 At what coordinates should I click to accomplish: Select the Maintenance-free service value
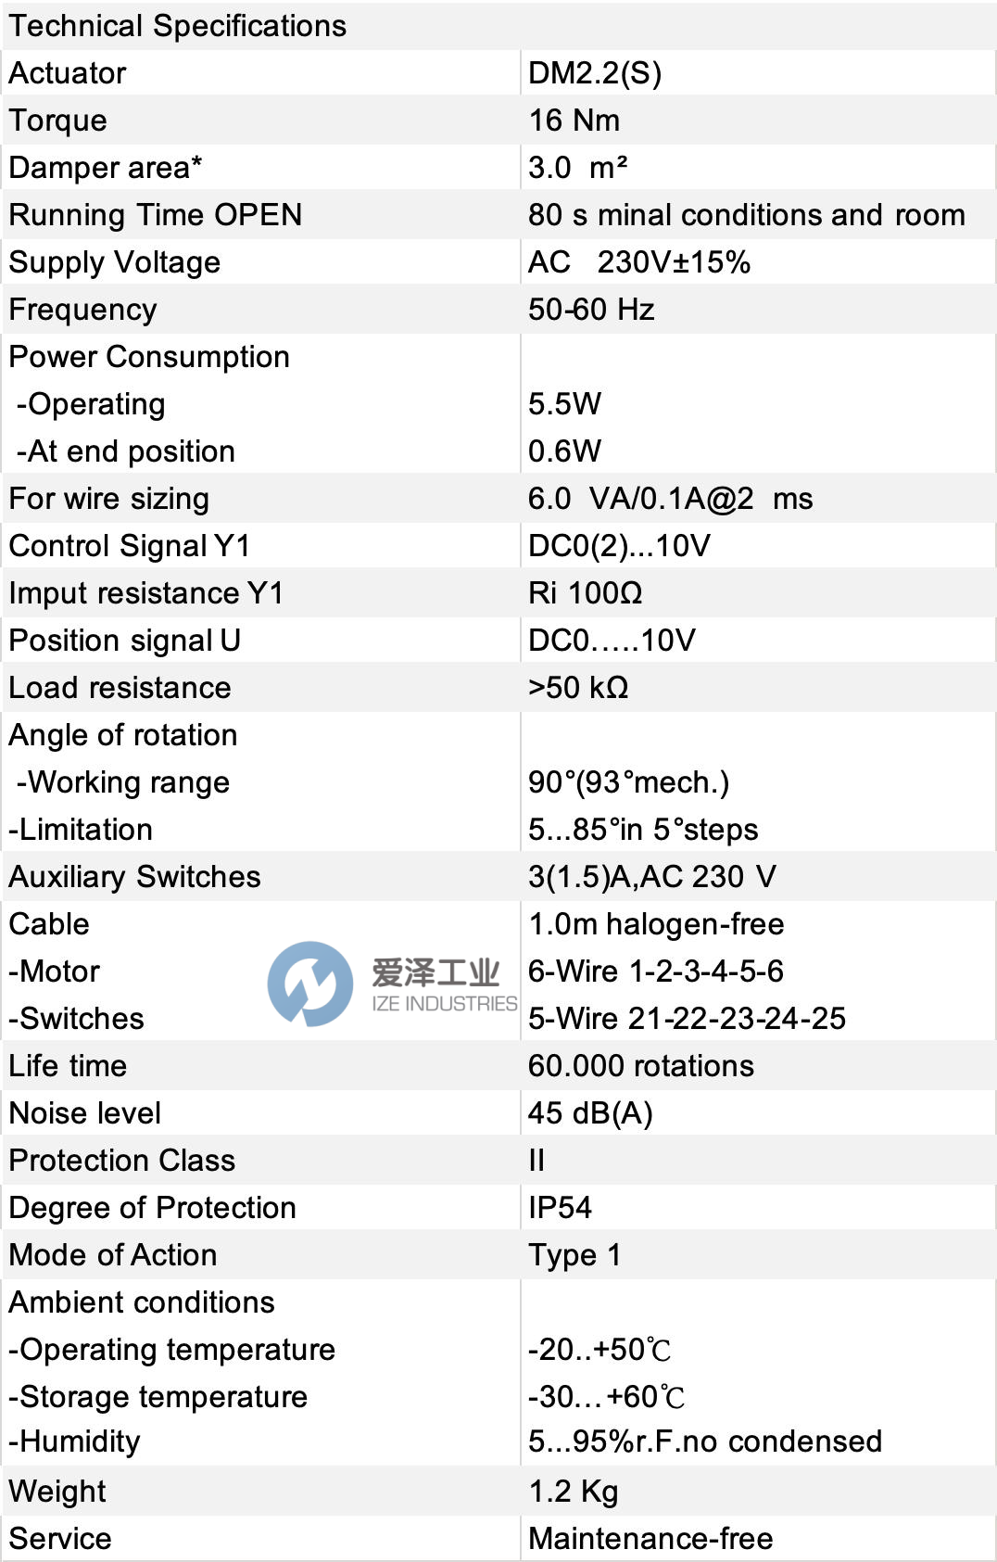650,1539
